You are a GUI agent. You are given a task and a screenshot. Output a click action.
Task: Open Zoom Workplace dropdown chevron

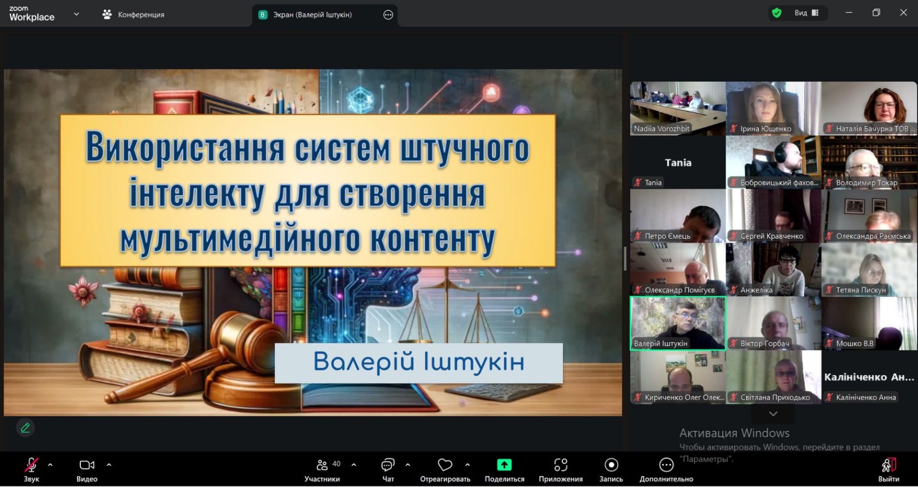pos(76,14)
